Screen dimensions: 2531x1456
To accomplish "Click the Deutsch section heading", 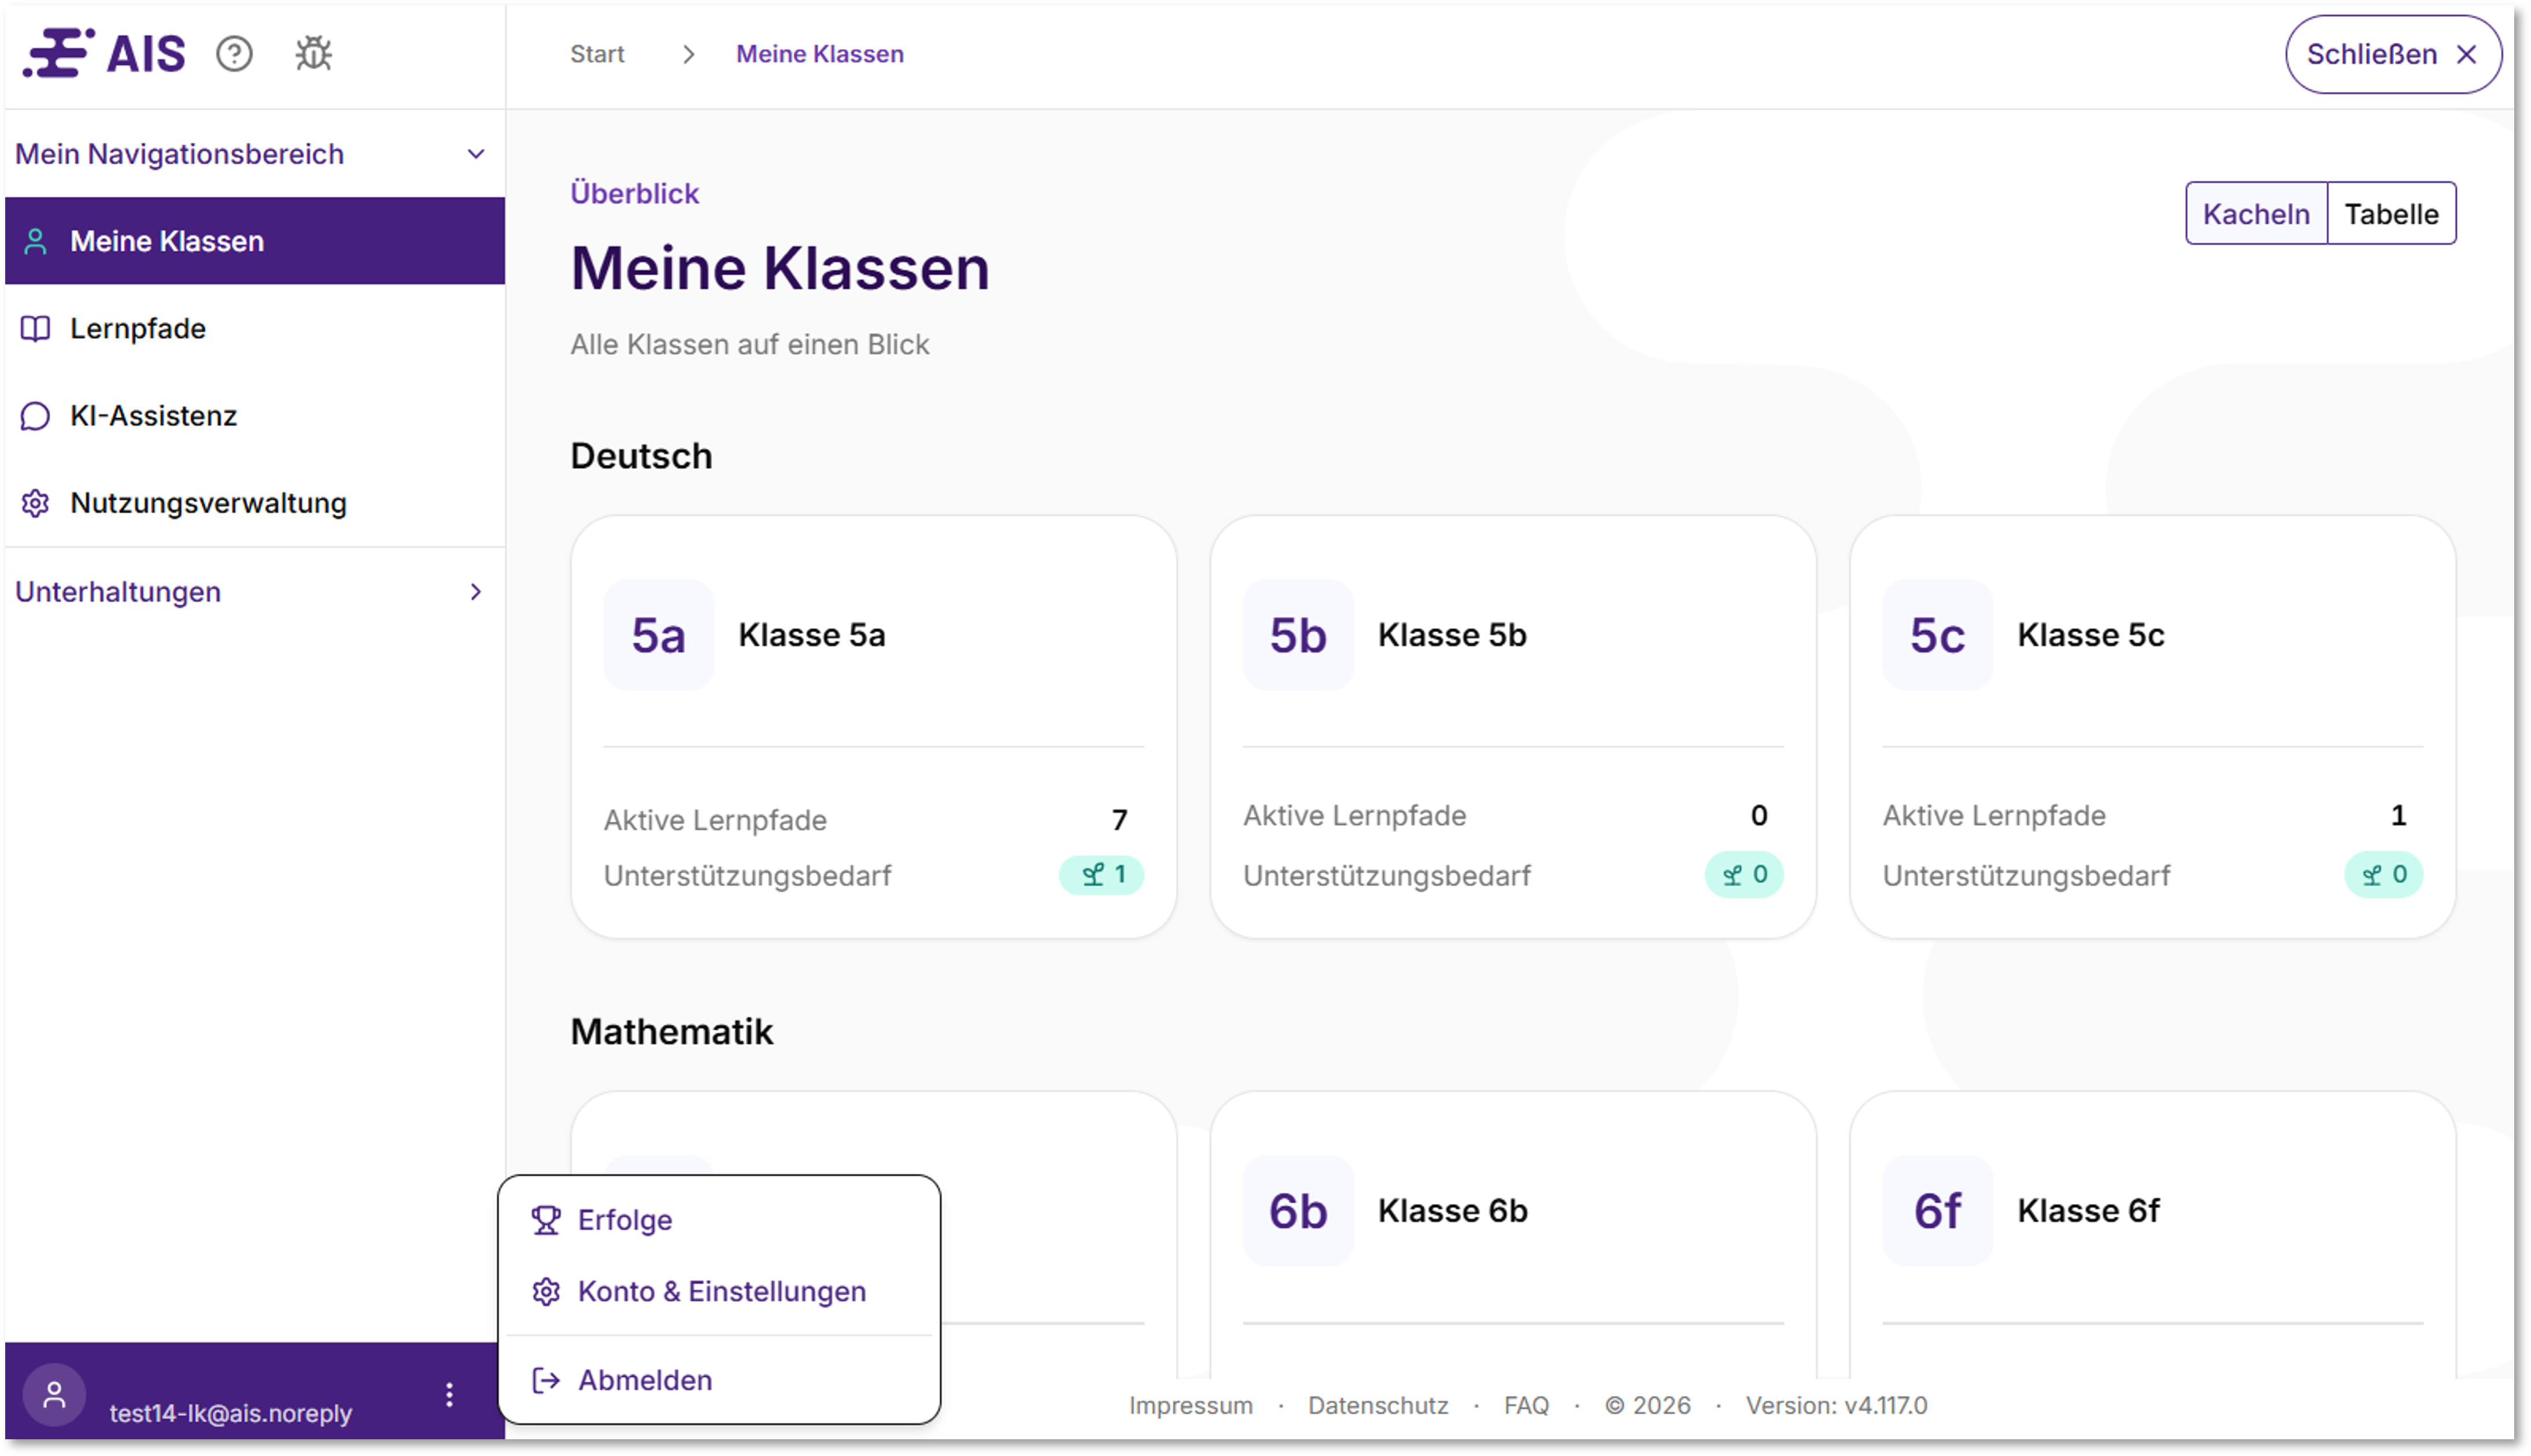I will 641,456.
